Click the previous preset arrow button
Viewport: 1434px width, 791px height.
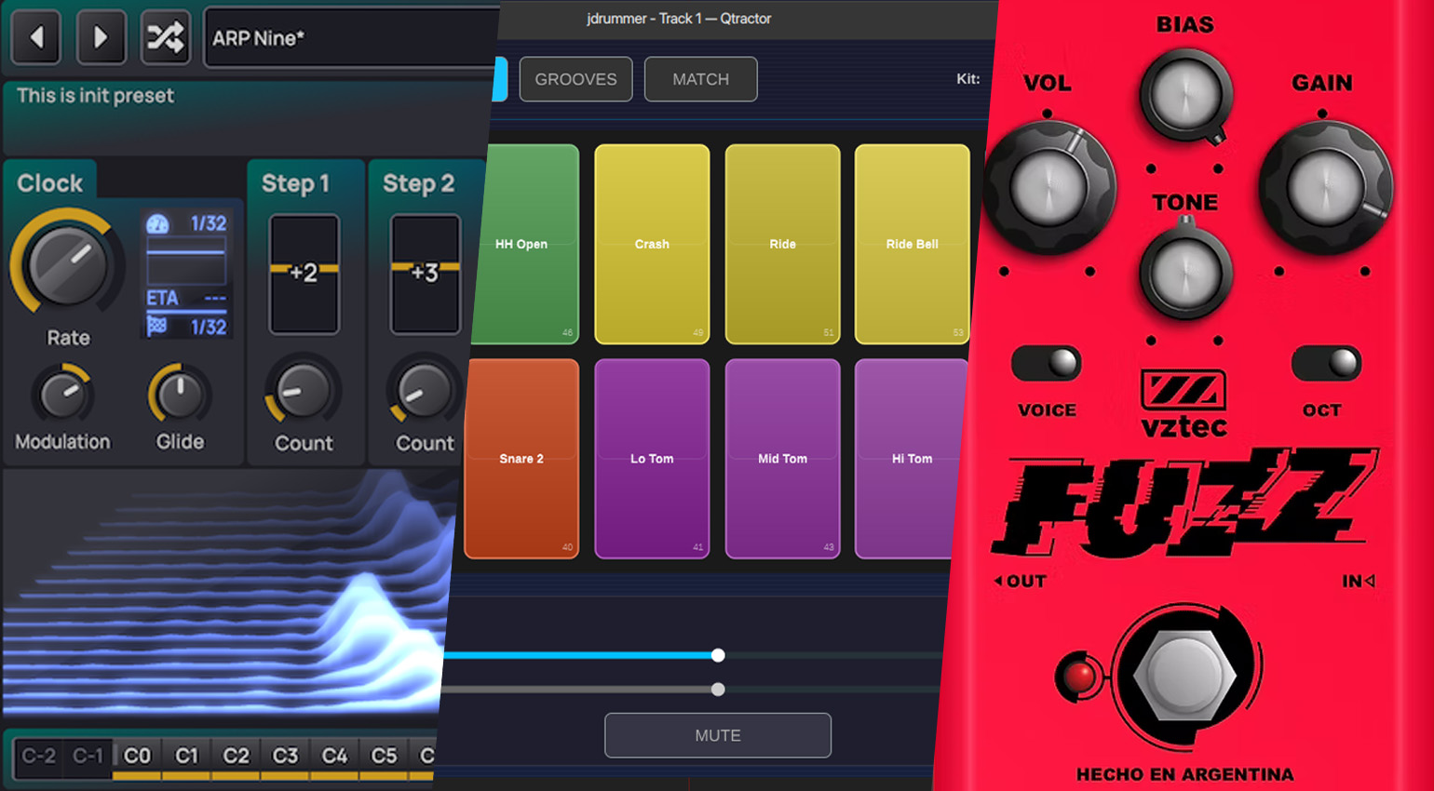pos(36,37)
